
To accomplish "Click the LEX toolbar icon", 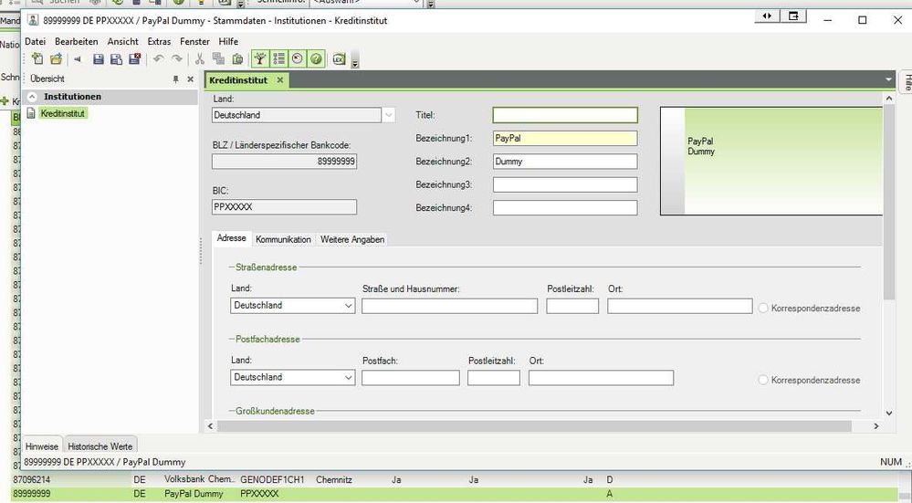I will click(339, 58).
